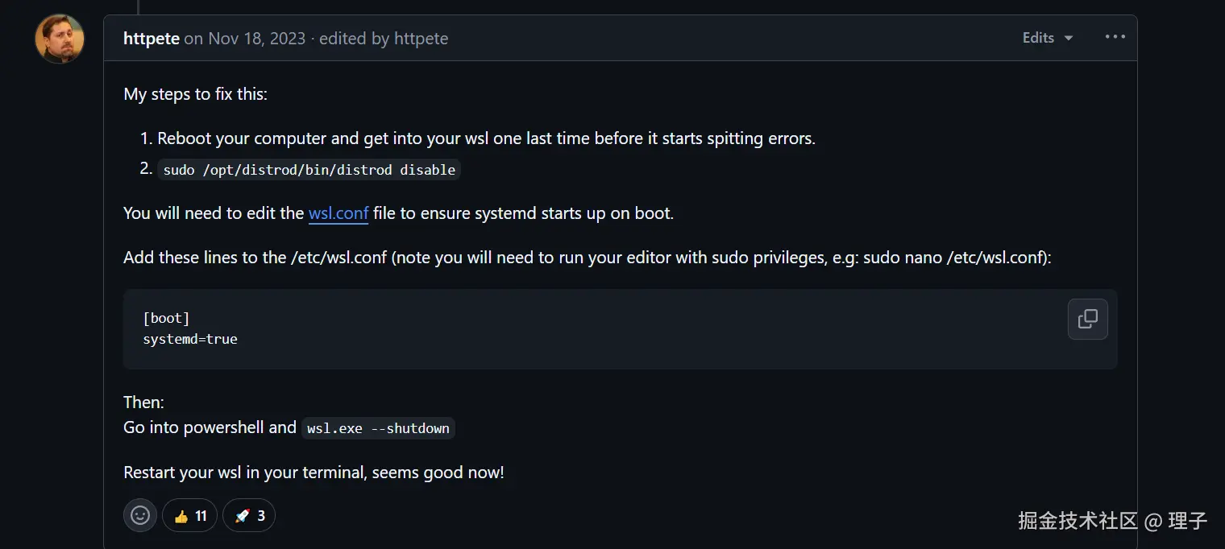Viewport: 1225px width, 549px height.
Task: Click the systemd=true line in code block
Action: [190, 339]
